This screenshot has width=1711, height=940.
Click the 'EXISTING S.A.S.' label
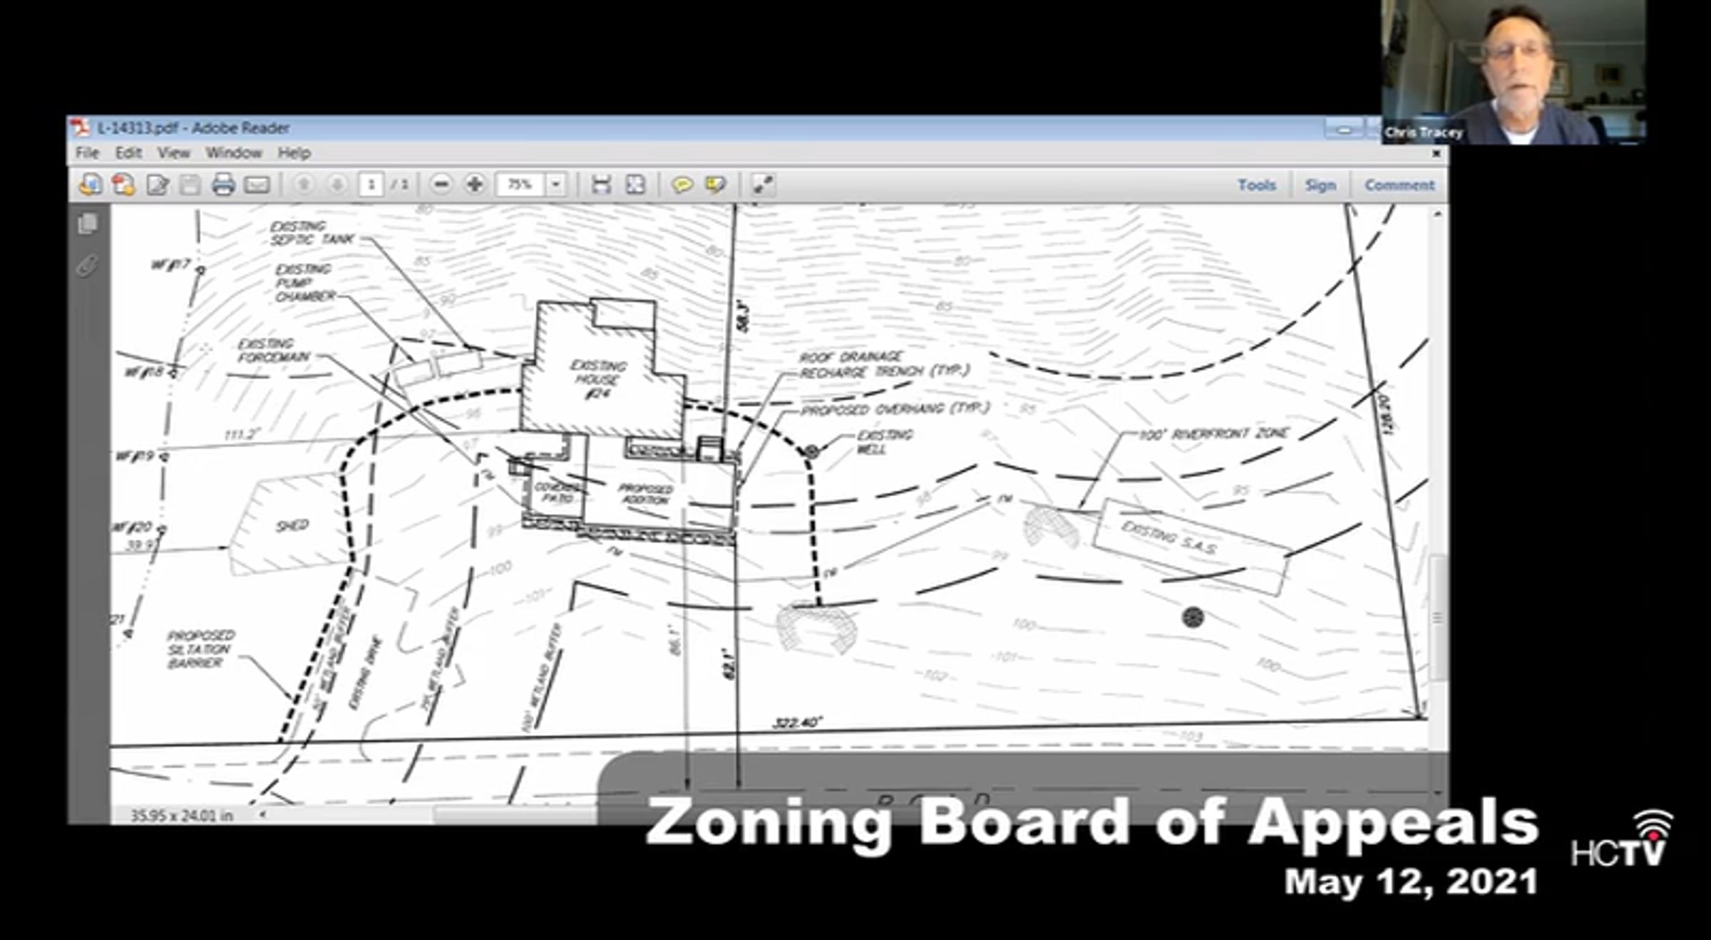coord(1168,538)
